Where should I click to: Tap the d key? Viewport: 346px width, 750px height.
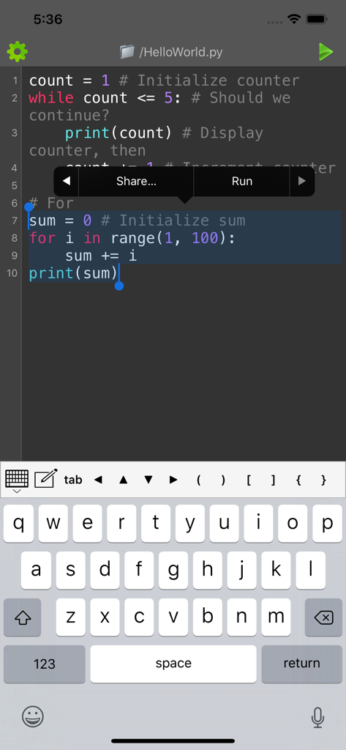tap(105, 570)
